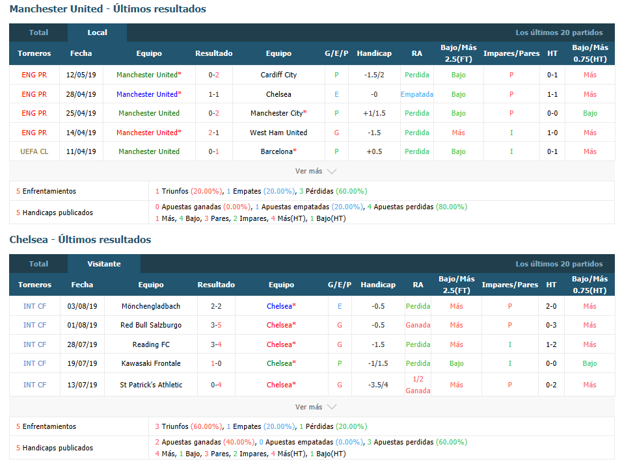
Task: Expand Ver más under Chelsea results
Action: [316, 407]
